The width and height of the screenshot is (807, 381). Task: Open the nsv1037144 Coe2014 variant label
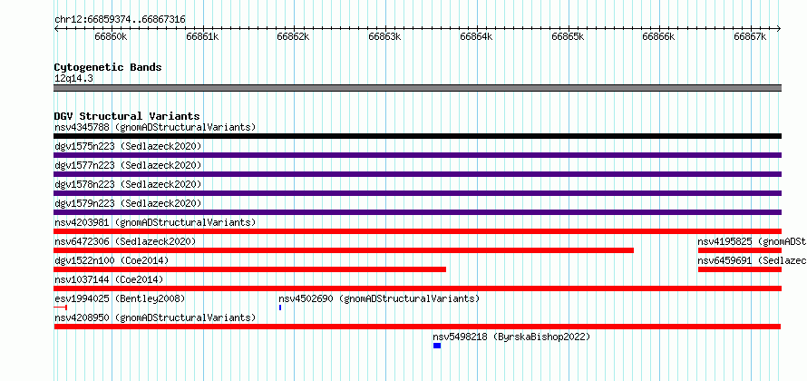coord(109,279)
